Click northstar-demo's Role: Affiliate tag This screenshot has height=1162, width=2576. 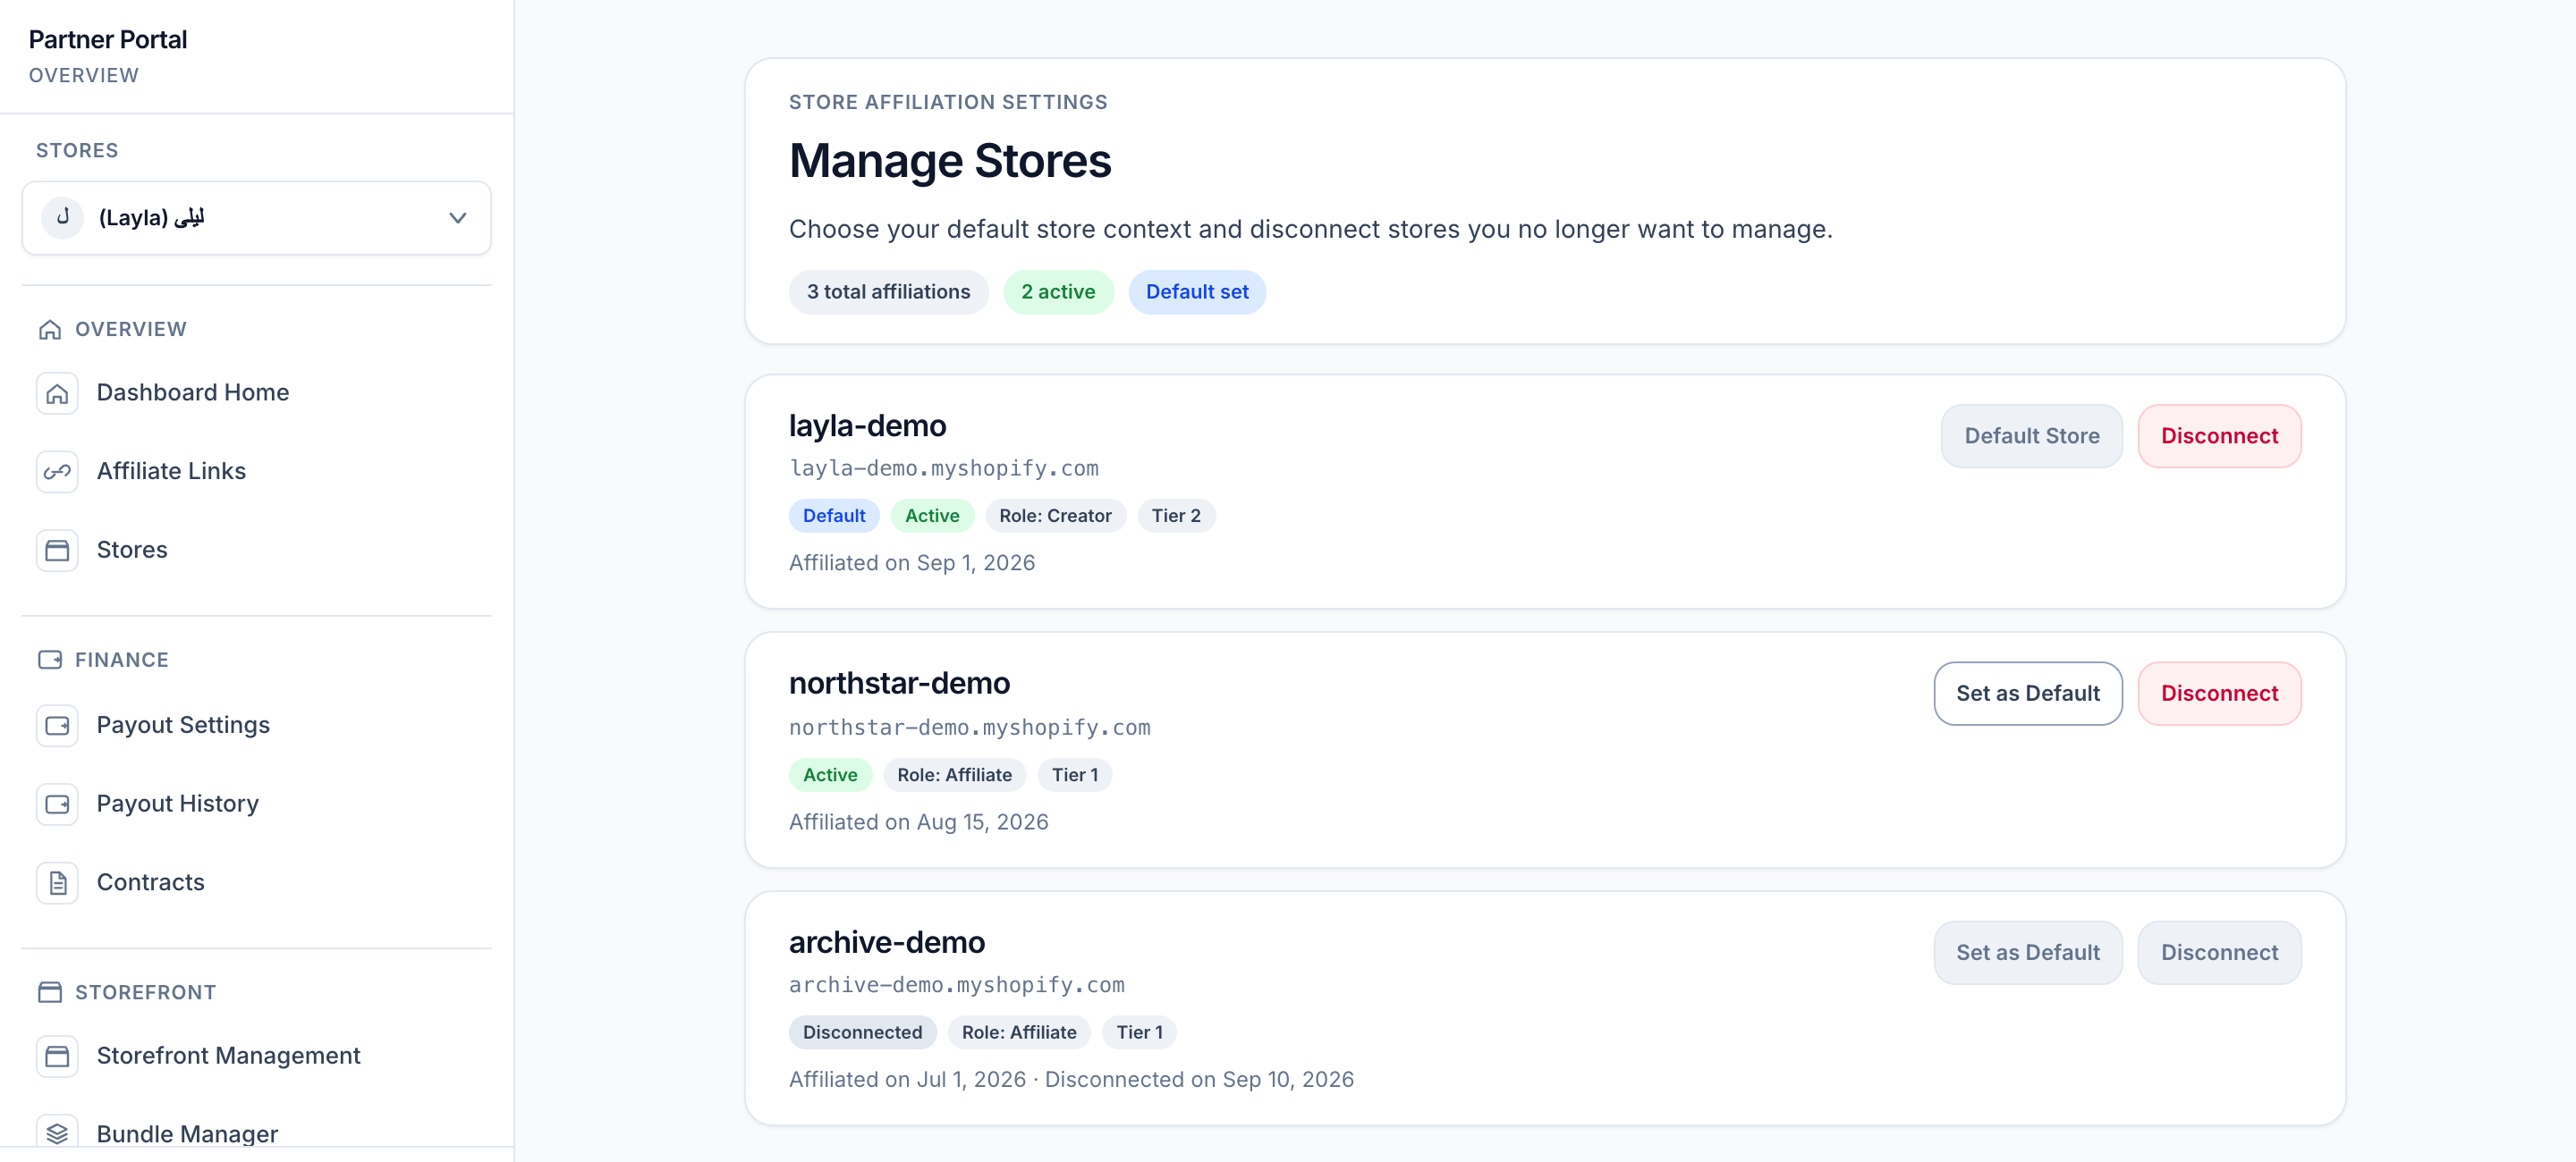(954, 775)
